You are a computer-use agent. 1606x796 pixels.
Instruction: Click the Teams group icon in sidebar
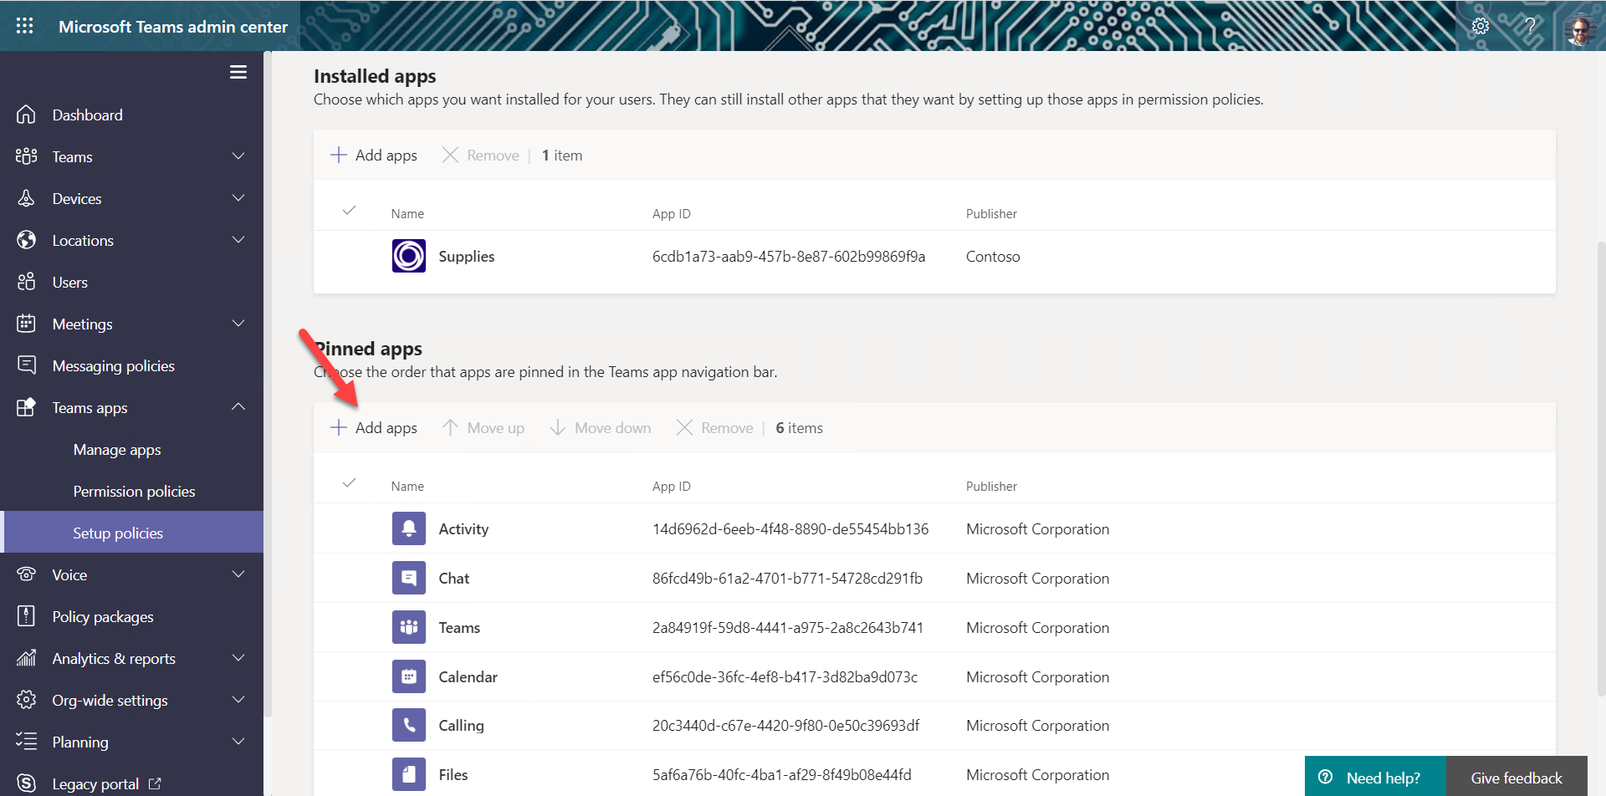(x=27, y=156)
